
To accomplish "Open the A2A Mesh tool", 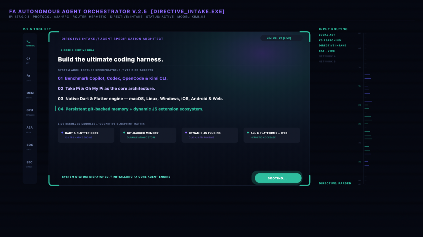I will (x=30, y=130).
